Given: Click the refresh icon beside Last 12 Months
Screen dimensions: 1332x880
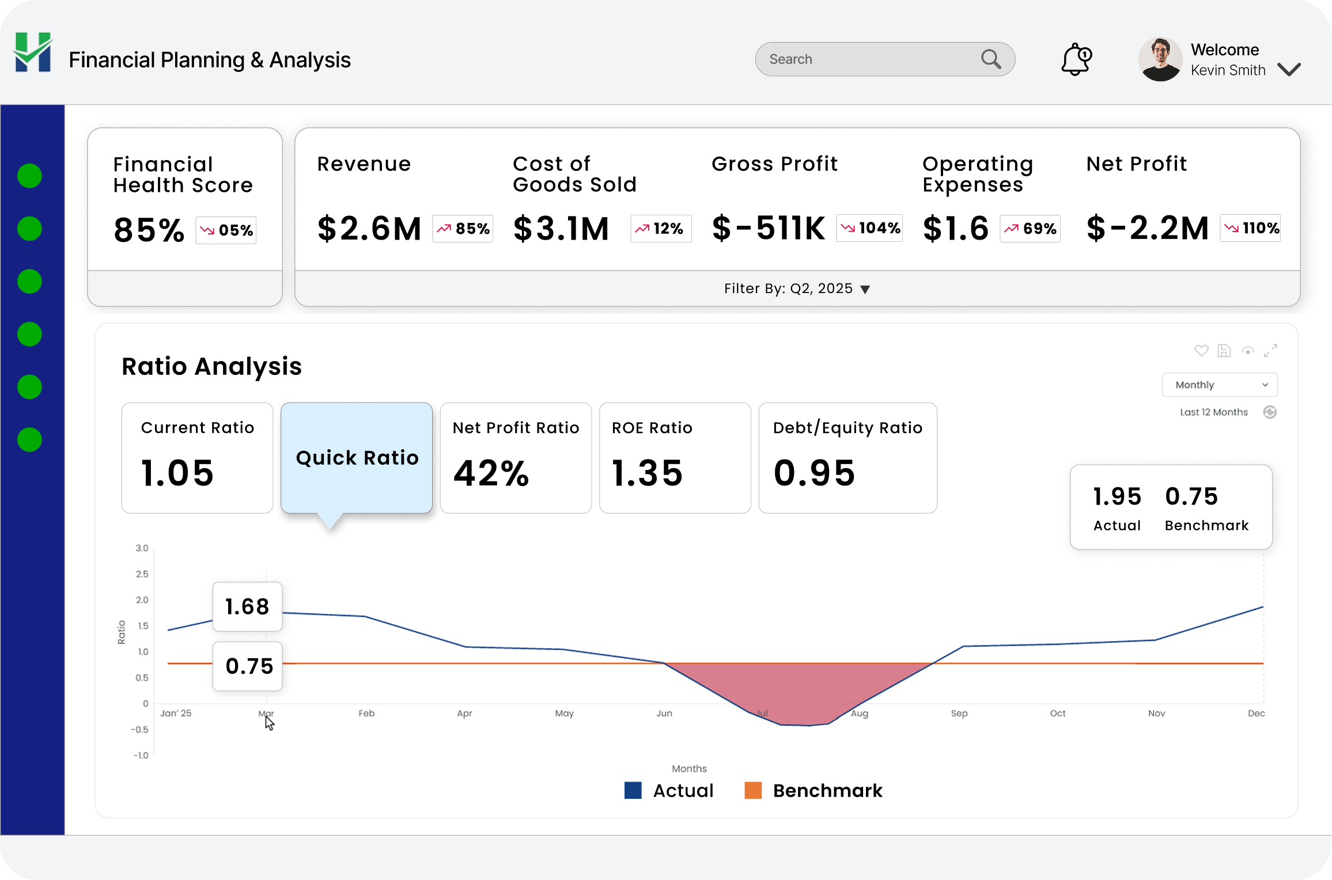Looking at the screenshot, I should (x=1270, y=412).
